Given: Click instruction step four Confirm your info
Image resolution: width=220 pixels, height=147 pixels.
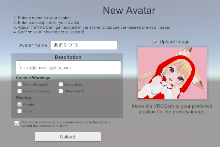Looking at the screenshot, I should click(x=49, y=32).
